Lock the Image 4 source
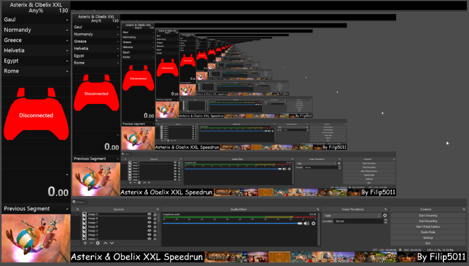The image size is (469, 266). (155, 235)
